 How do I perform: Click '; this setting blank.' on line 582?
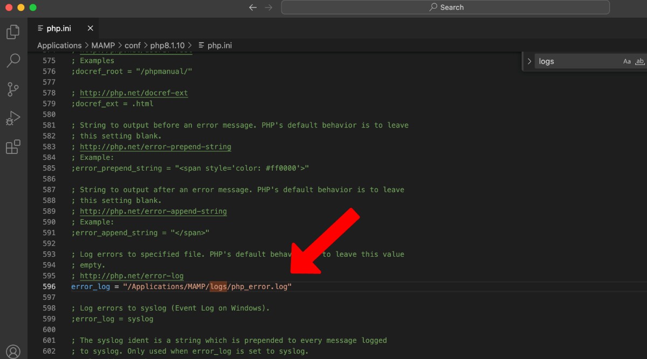116,136
